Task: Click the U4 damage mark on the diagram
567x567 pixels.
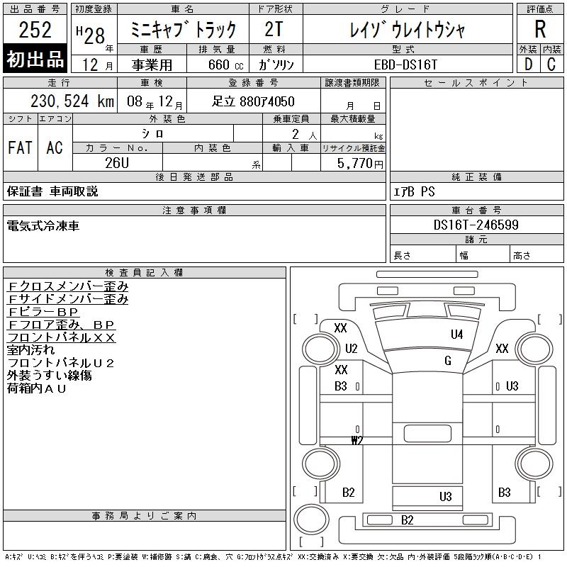Action: (x=456, y=335)
